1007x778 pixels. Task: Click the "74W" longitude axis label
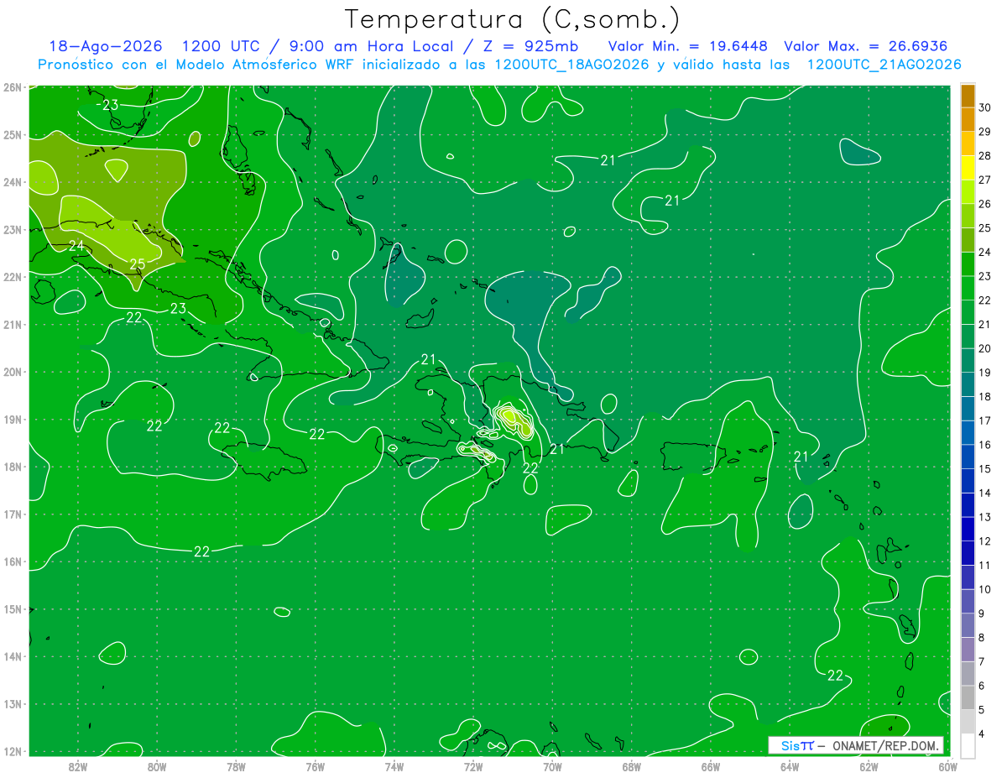[394, 766]
